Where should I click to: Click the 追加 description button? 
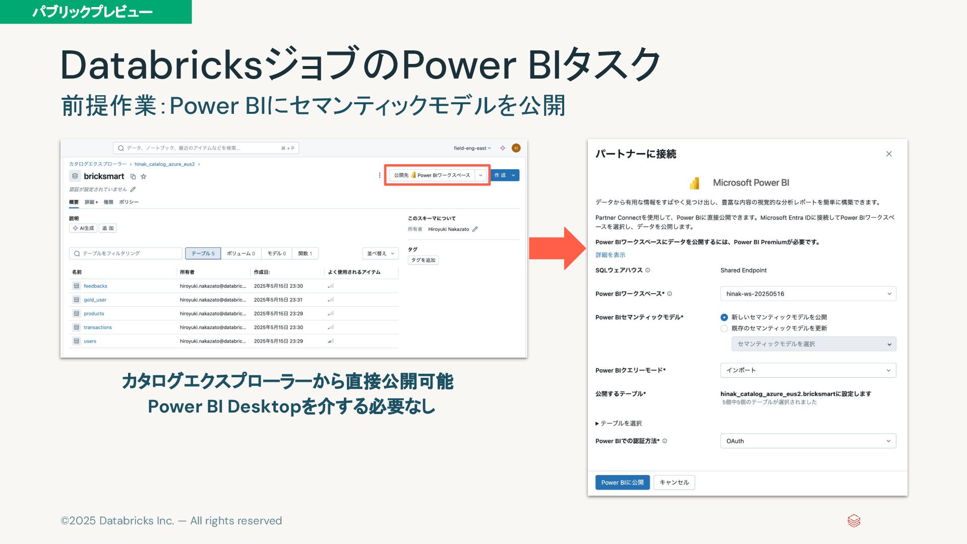tap(108, 228)
